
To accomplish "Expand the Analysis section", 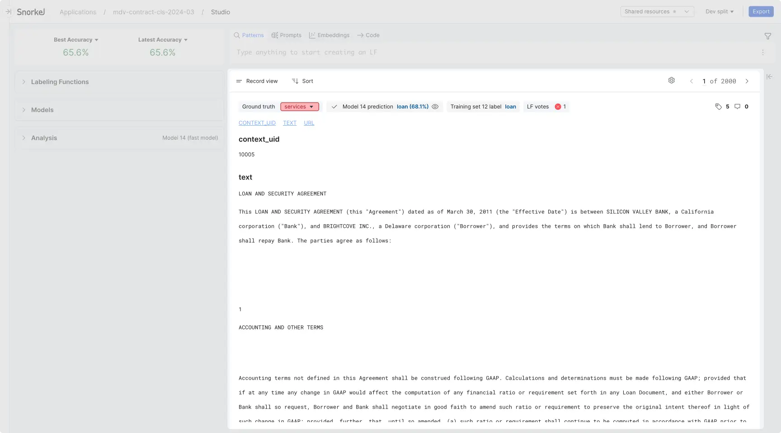I will [119, 138].
